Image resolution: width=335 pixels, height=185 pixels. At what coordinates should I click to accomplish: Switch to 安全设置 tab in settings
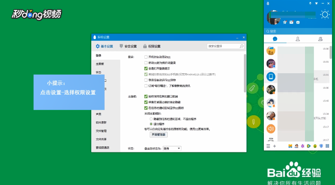(128, 46)
